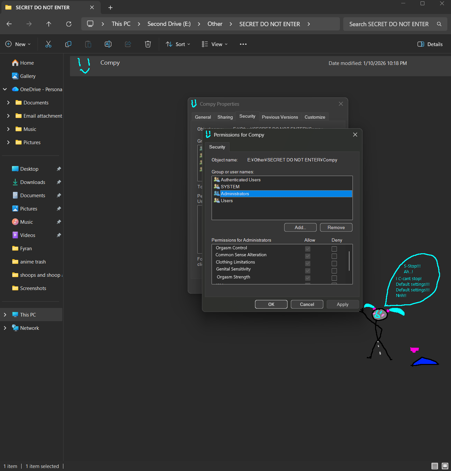Image resolution: width=451 pixels, height=471 pixels.
Task: Click the See more three-dots icon
Action: (x=243, y=44)
